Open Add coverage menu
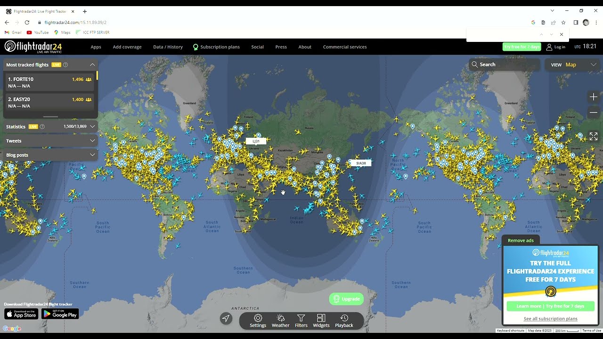Screen dimensions: 603x339 tap(127, 47)
